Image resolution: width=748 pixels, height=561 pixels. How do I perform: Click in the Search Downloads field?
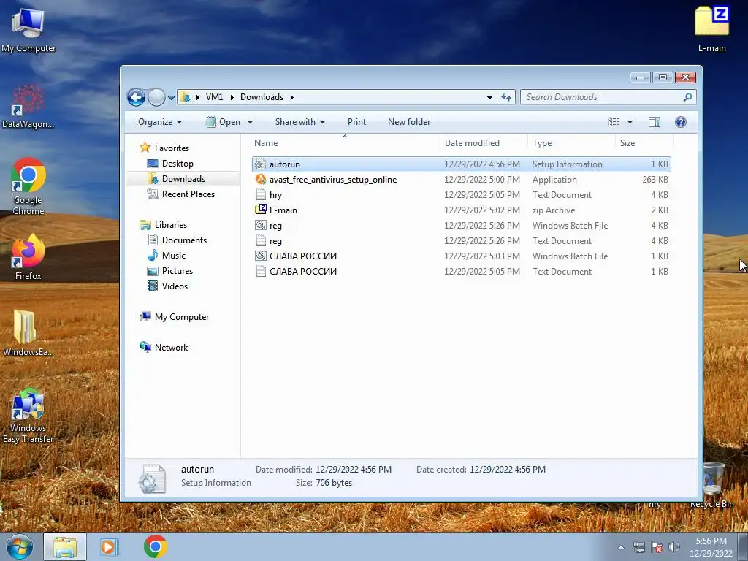point(602,97)
